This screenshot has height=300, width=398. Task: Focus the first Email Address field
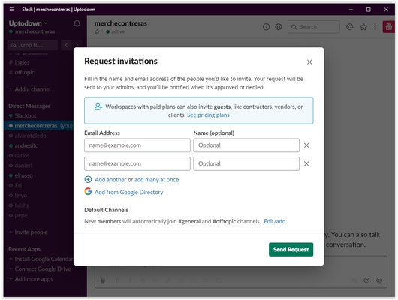pyautogui.click(x=137, y=145)
